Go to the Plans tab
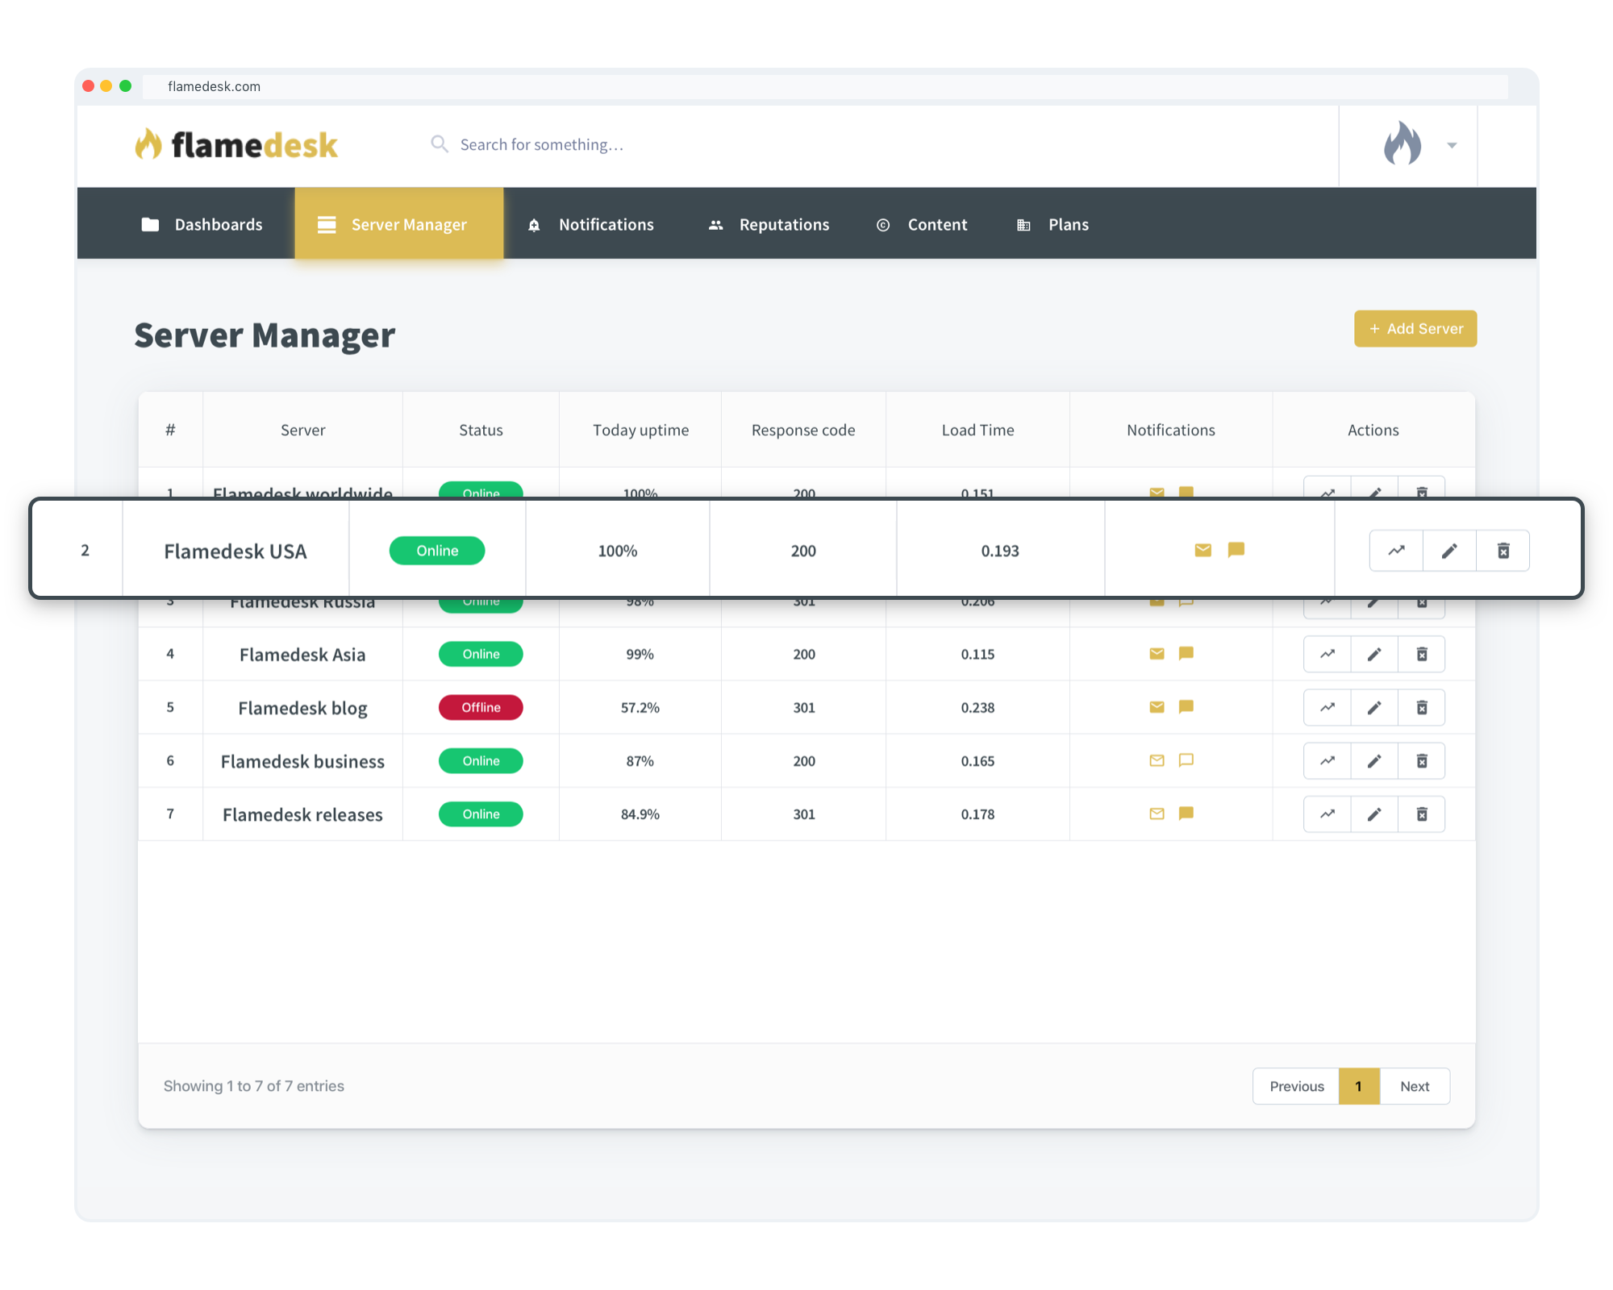Viewport: 1613px width, 1290px height. [1052, 224]
